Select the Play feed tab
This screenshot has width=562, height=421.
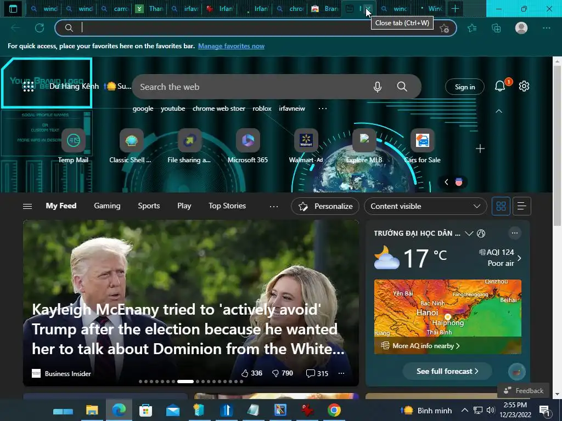click(x=184, y=206)
